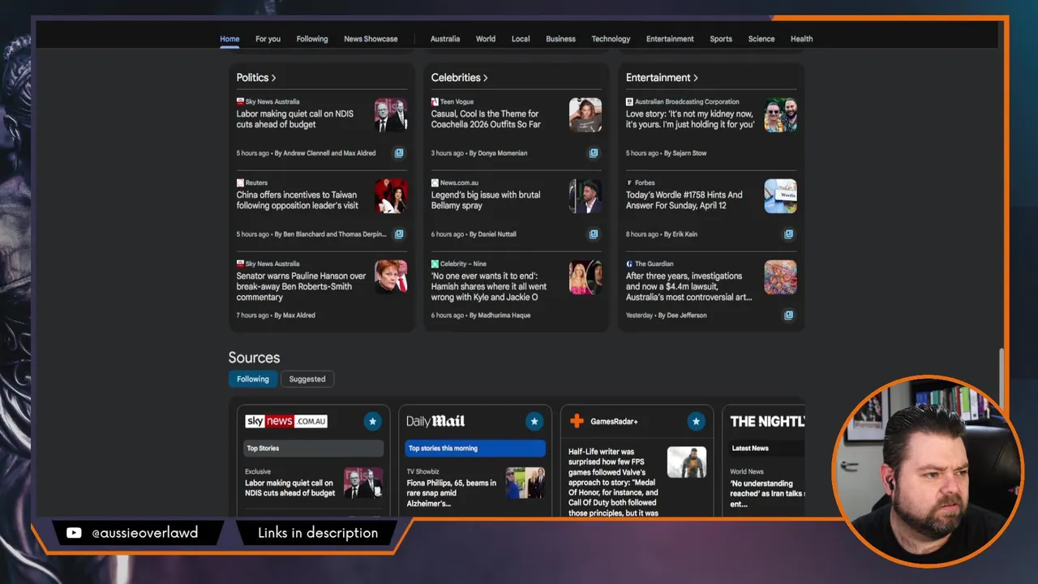This screenshot has width=1038, height=584.
Task: Open the News Showcase tab
Action: (x=371, y=39)
